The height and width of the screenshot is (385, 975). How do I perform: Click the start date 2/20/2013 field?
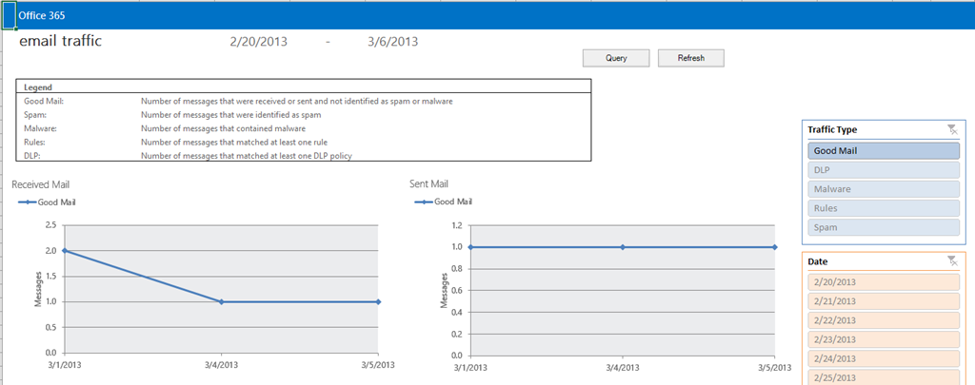259,42
